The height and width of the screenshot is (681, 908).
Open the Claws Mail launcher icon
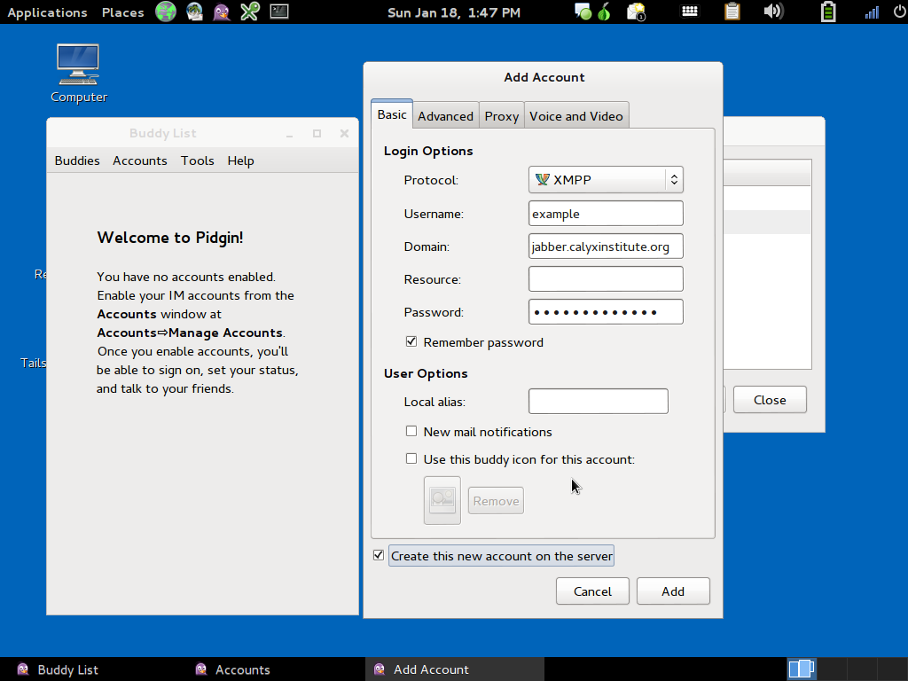(x=194, y=12)
